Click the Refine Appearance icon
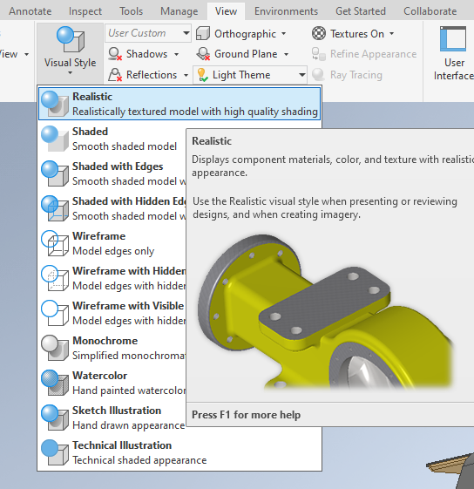Screen dimensions: 474x489 (319, 54)
